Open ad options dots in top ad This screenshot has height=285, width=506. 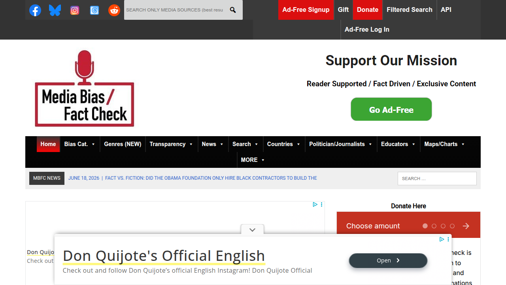[322, 205]
